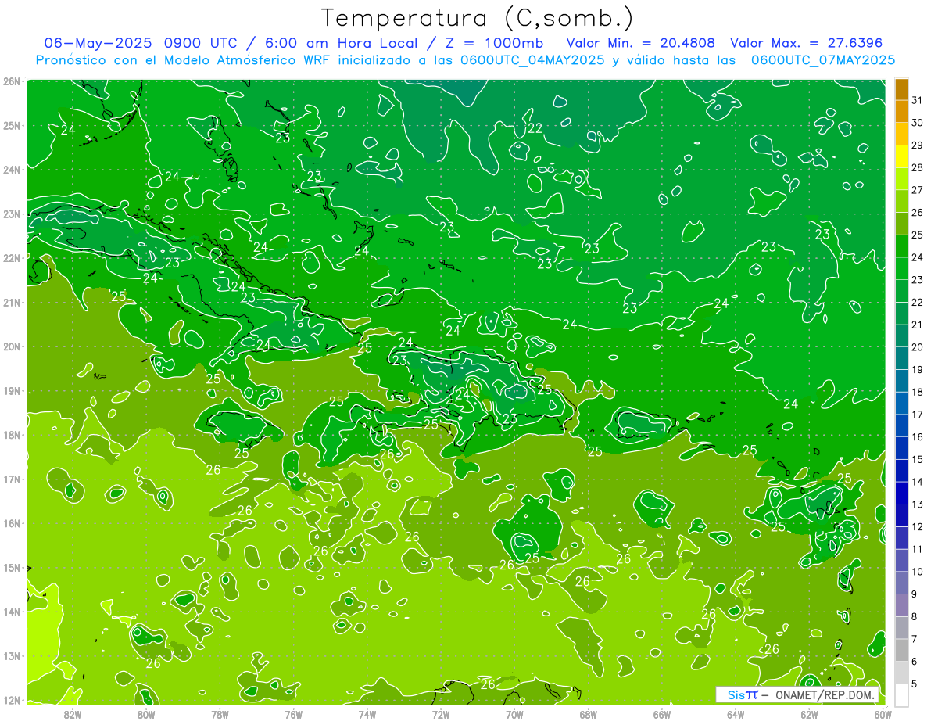
Task: Click the 13N latitude axis label
Action: (11, 656)
